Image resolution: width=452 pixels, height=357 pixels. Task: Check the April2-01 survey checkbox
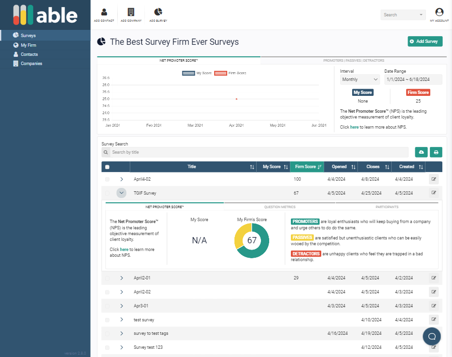[108, 278]
